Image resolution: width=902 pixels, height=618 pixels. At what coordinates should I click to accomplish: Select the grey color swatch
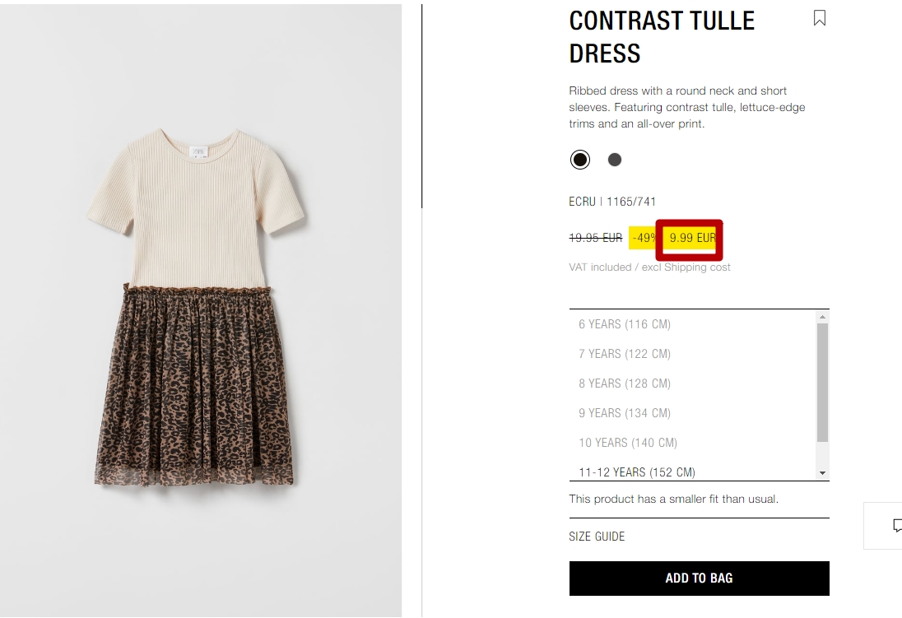pyautogui.click(x=615, y=160)
